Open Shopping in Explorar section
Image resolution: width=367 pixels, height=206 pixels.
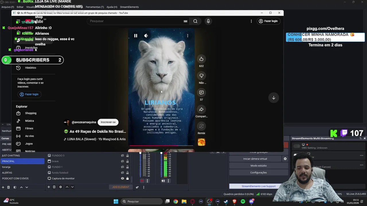[x=30, y=113]
